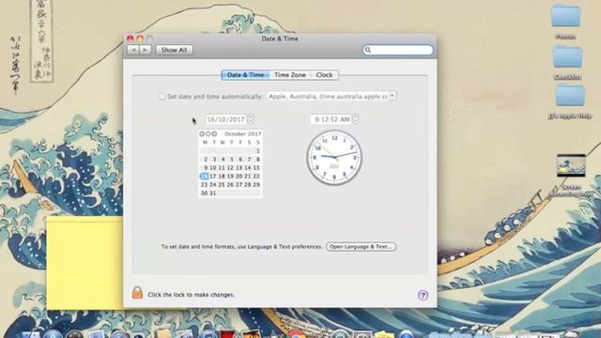Open the time server dropdown arrow
Screen dimensions: 601x338
pos(393,96)
